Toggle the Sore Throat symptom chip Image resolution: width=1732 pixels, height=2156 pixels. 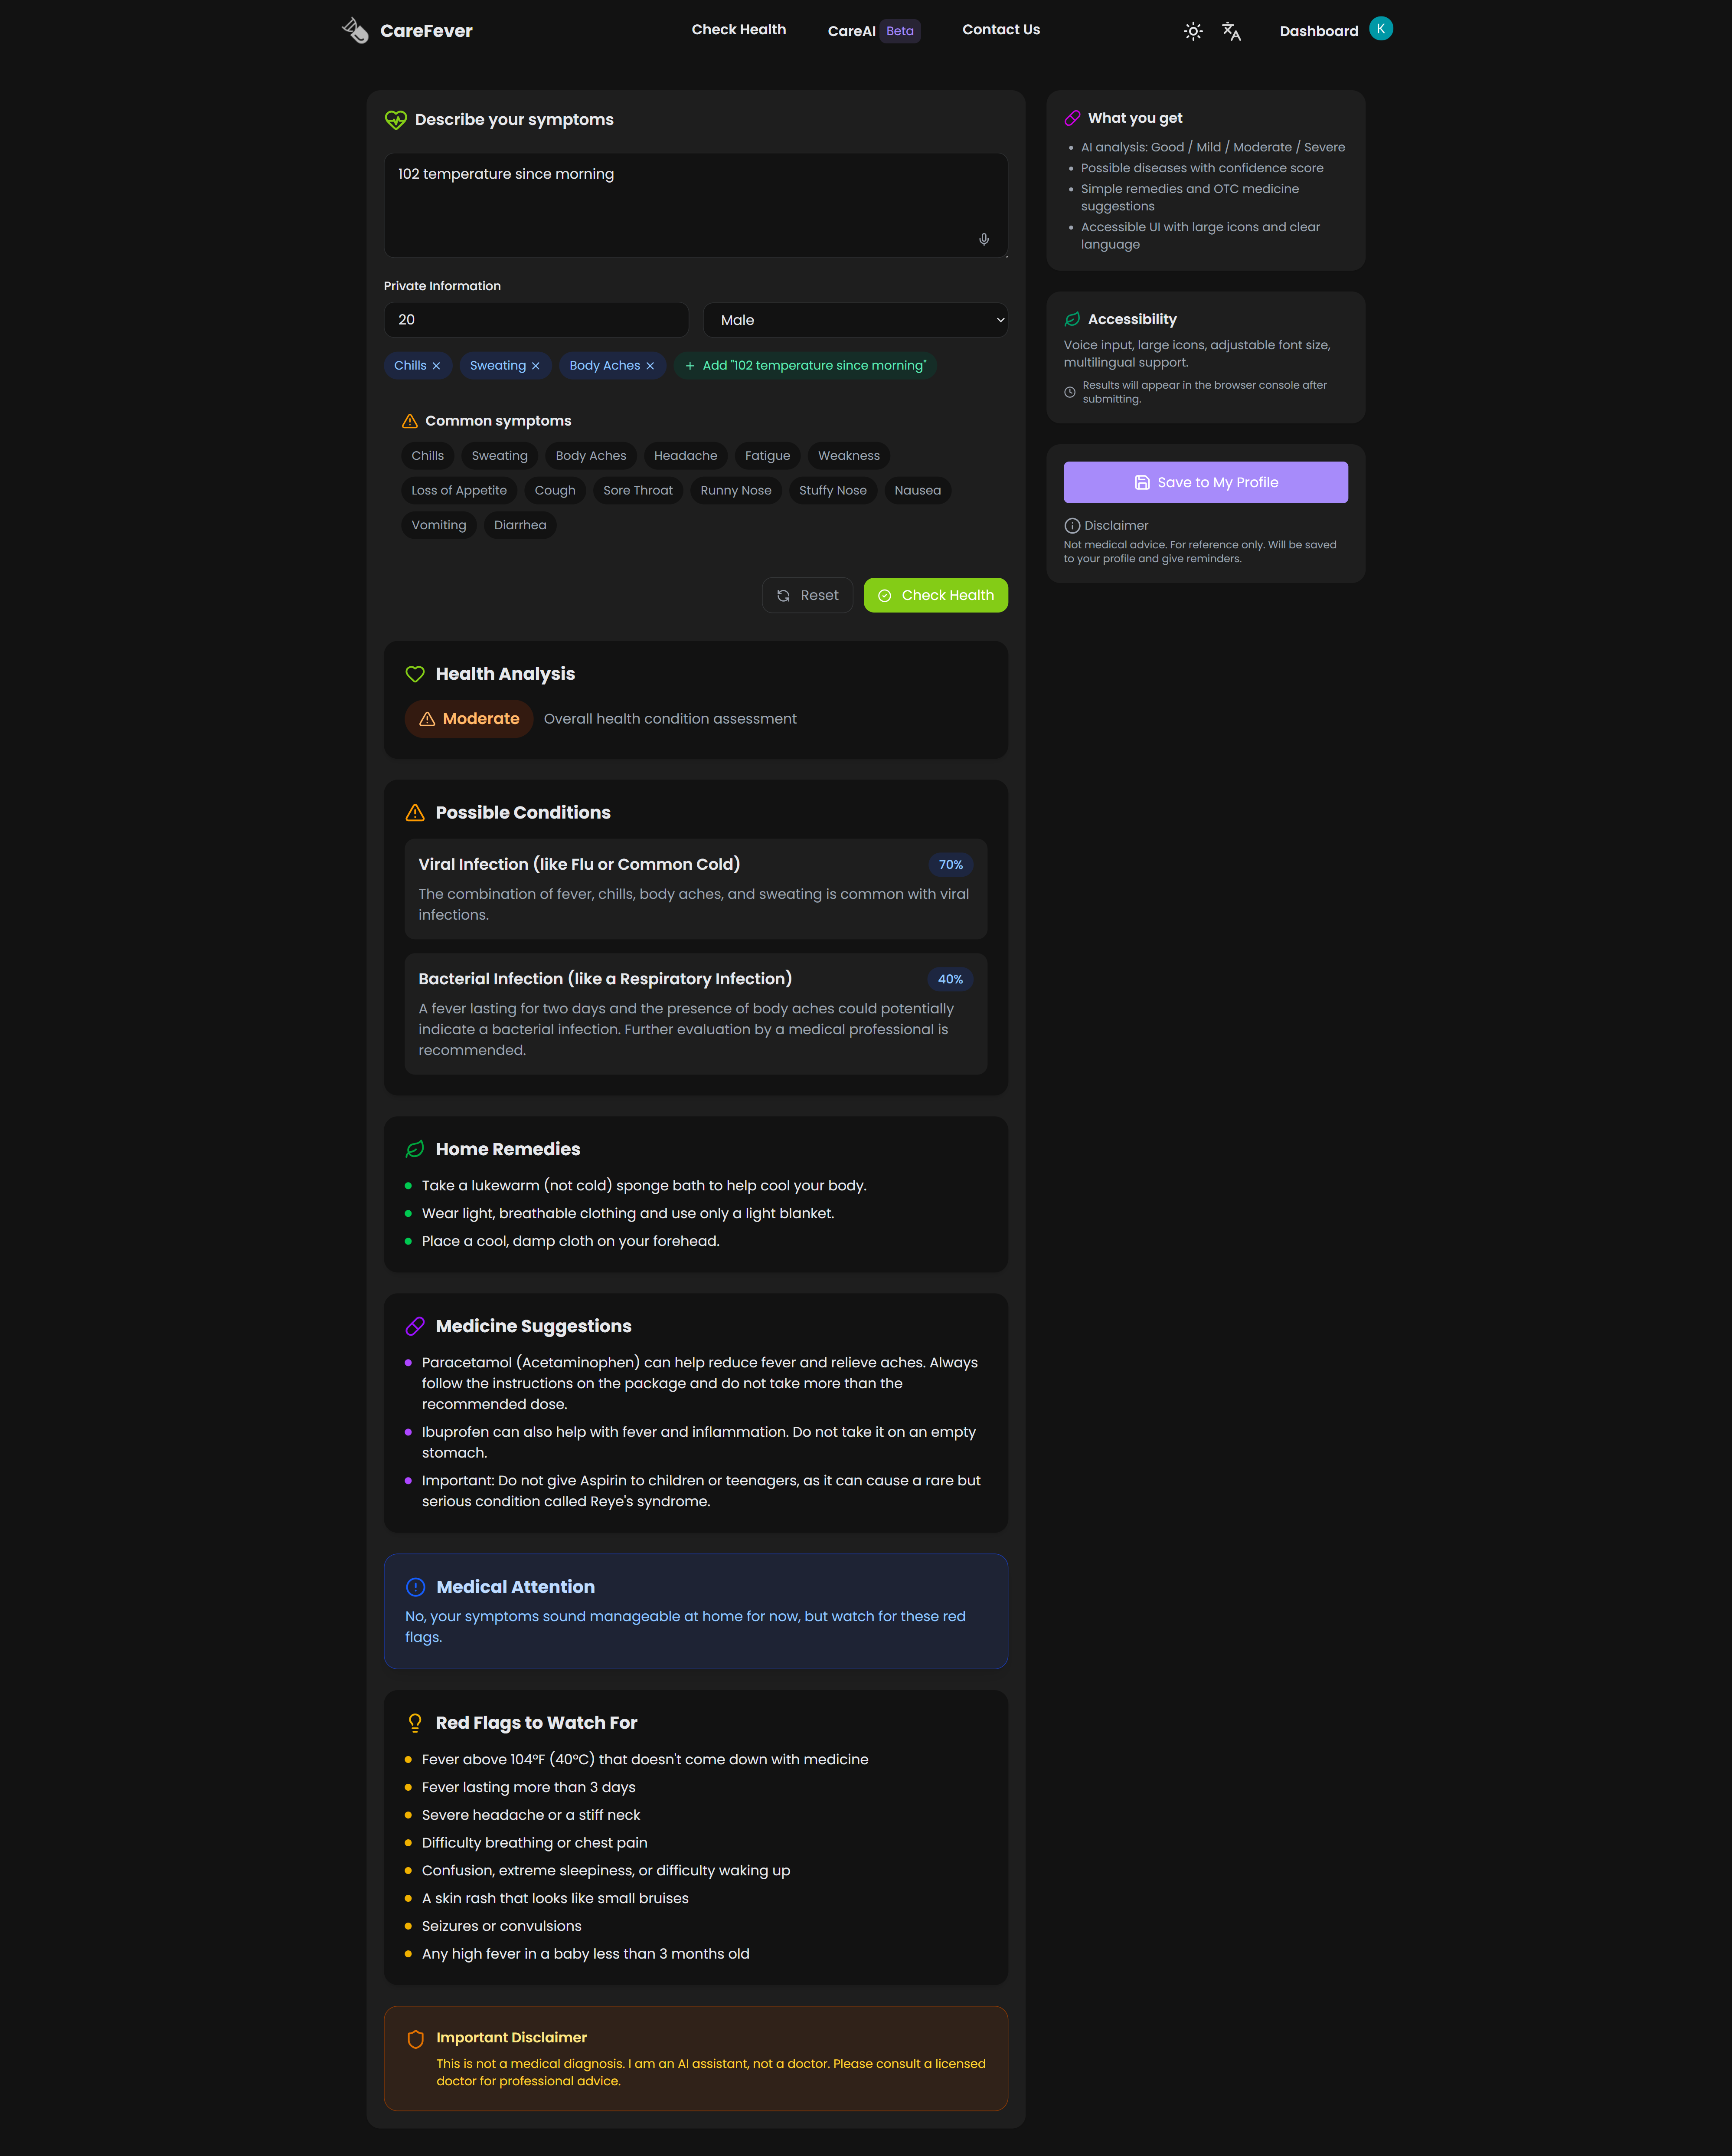pos(637,490)
